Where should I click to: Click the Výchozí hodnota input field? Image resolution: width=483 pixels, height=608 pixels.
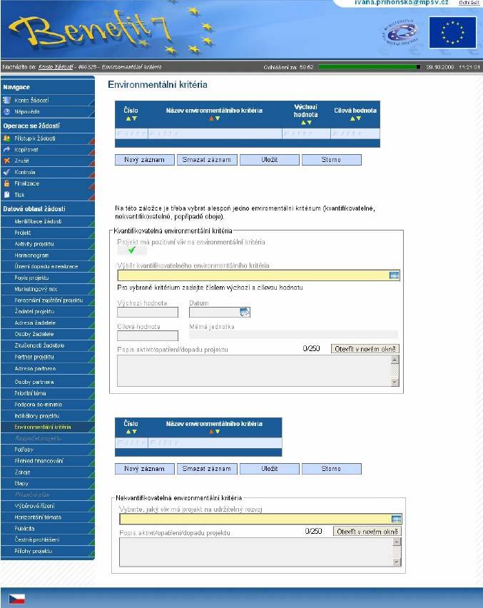pos(148,312)
